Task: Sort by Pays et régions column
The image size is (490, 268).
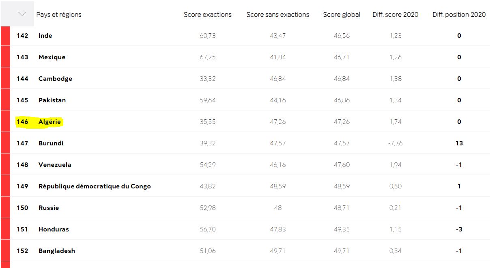Action: coord(59,15)
